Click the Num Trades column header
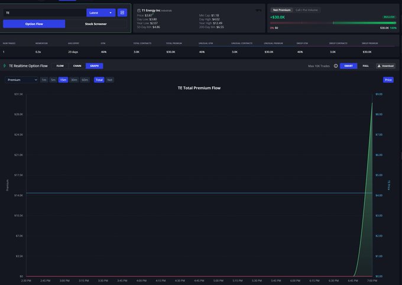The width and height of the screenshot is (402, 285). point(9,43)
